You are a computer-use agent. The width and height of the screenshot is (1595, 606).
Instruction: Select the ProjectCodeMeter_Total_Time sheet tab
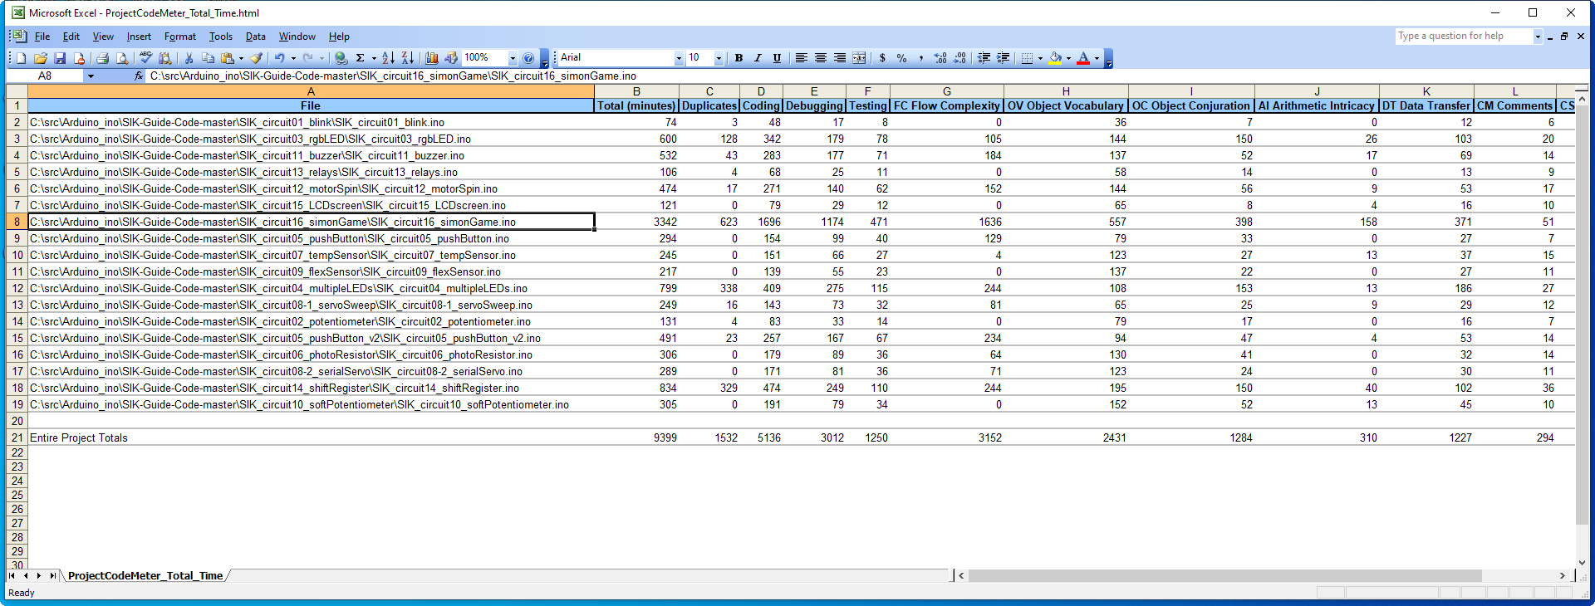(145, 575)
